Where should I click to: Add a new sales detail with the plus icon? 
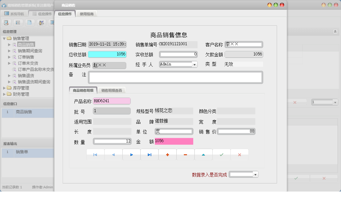(x=167, y=154)
